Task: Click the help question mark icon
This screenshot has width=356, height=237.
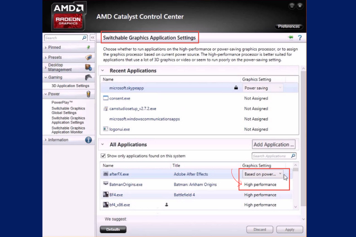Action: [x=300, y=38]
